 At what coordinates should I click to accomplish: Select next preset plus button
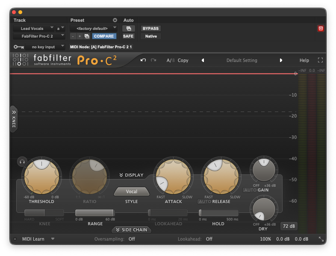click(x=80, y=36)
